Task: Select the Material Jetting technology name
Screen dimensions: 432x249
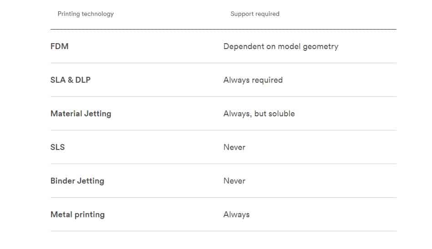Action: (x=81, y=114)
